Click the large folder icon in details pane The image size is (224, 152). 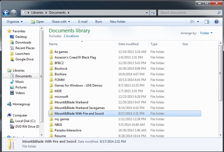(x=12, y=144)
